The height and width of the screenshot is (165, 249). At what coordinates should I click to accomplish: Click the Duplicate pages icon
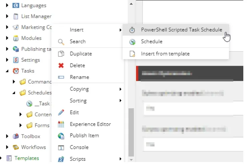61,54
